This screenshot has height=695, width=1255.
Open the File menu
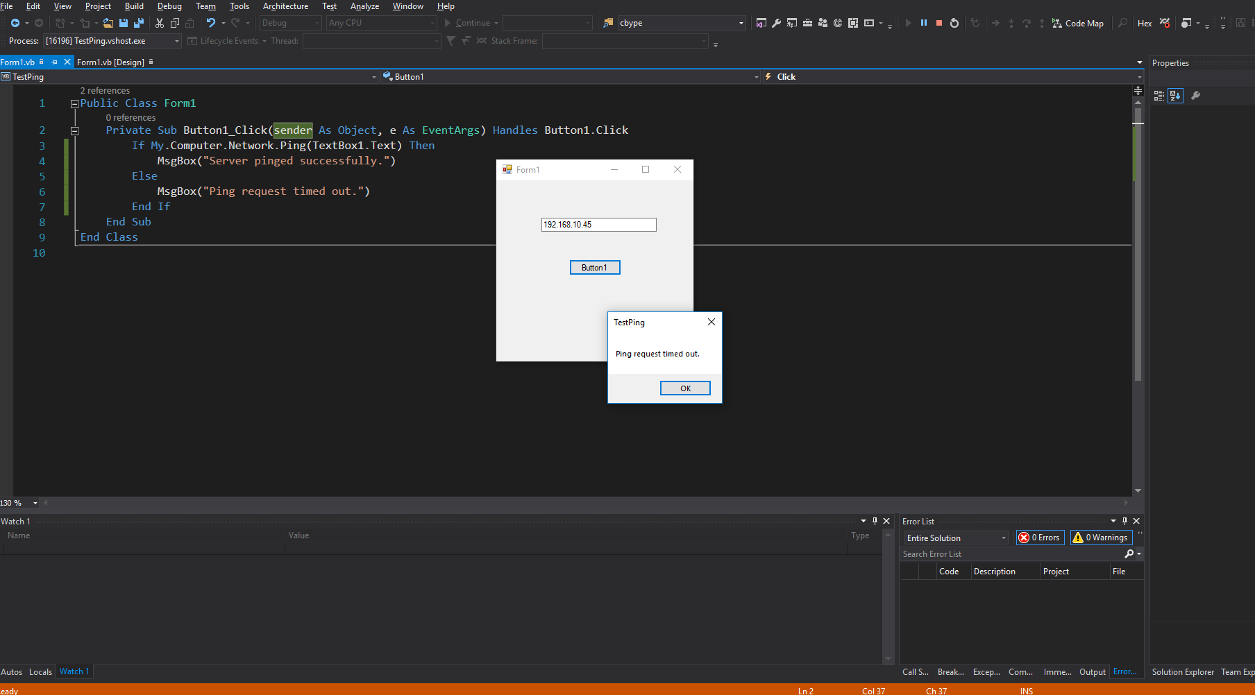click(x=6, y=6)
